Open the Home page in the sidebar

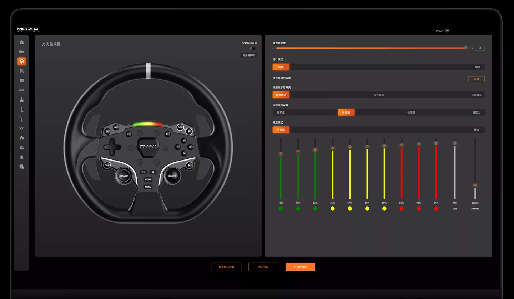click(x=22, y=42)
